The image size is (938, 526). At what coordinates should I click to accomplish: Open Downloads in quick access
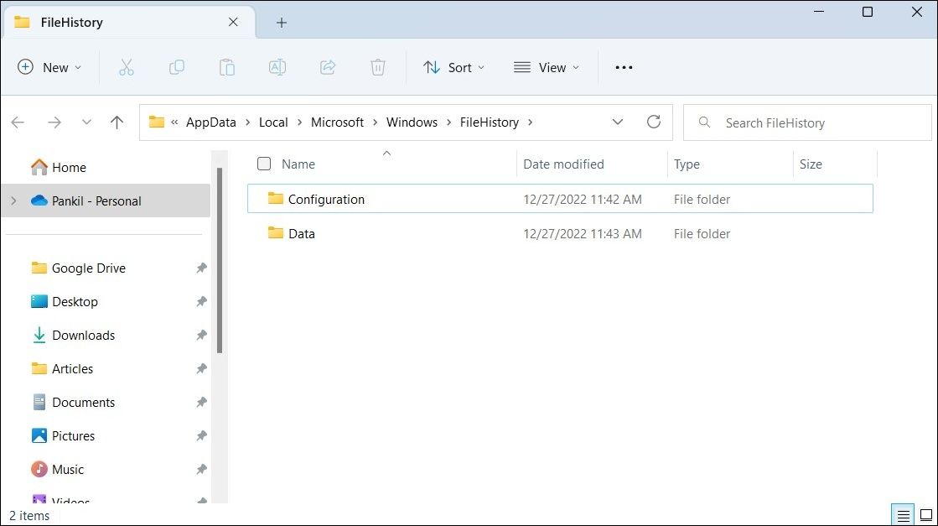click(83, 335)
